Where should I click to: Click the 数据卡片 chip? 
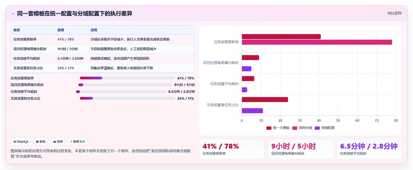tap(78, 142)
